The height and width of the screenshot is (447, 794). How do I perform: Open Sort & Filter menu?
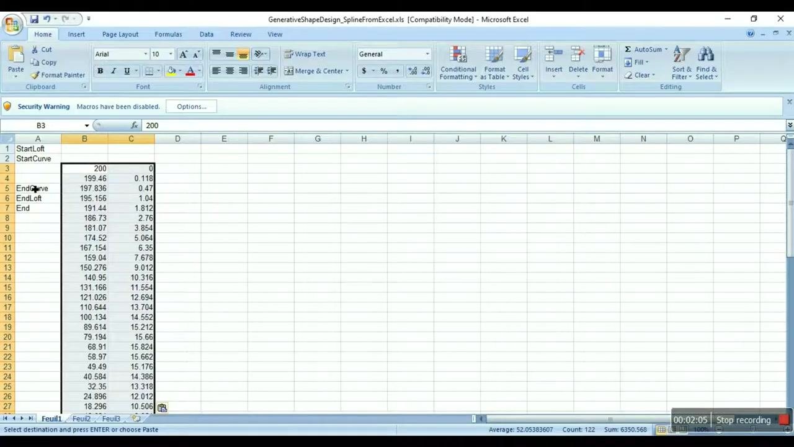coord(682,63)
